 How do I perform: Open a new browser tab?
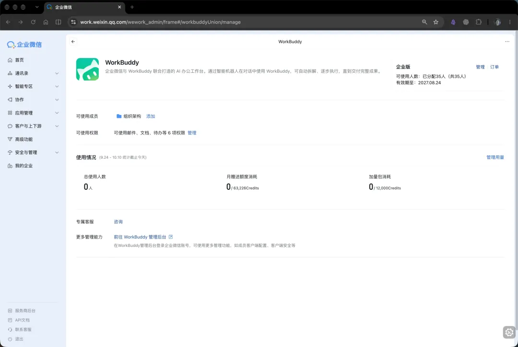(132, 7)
